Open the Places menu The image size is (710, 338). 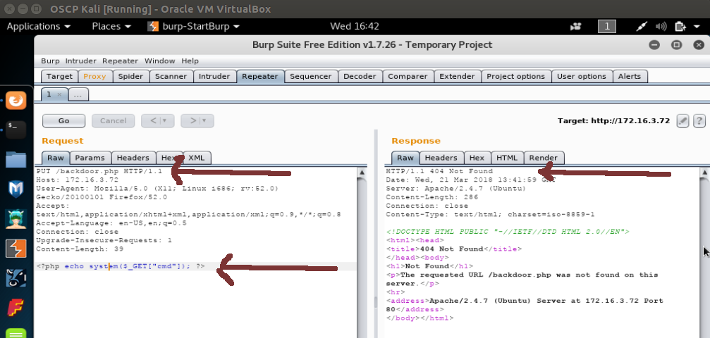pos(111,26)
